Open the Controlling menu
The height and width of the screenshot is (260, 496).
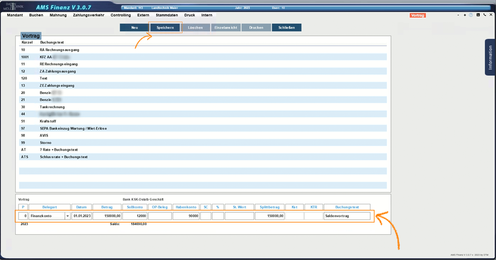click(x=121, y=15)
